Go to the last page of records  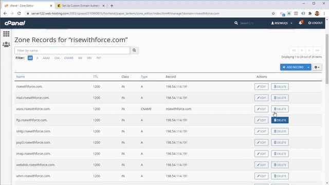(317, 50)
